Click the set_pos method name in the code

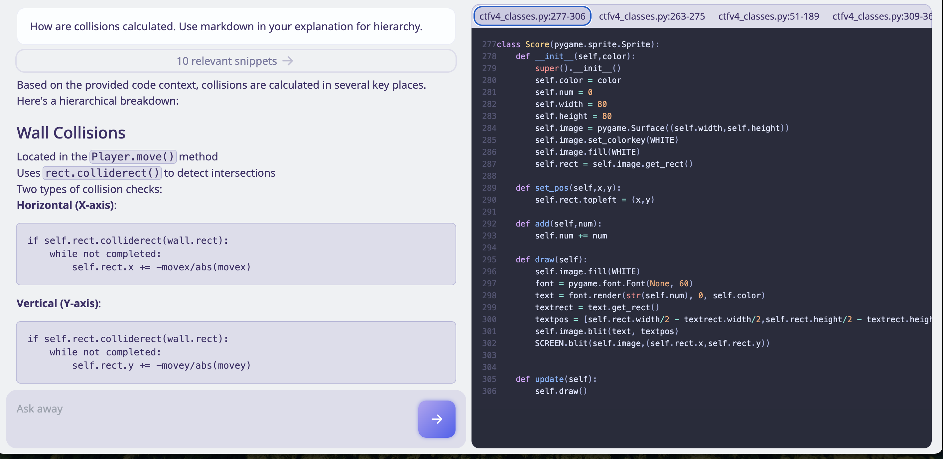pyautogui.click(x=552, y=188)
